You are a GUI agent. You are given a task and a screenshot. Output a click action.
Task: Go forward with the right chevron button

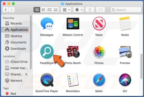[12, 10]
